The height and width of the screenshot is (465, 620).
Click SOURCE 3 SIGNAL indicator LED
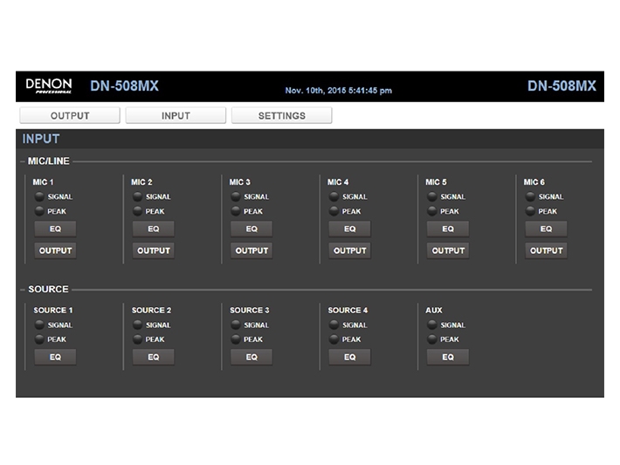[x=236, y=325]
